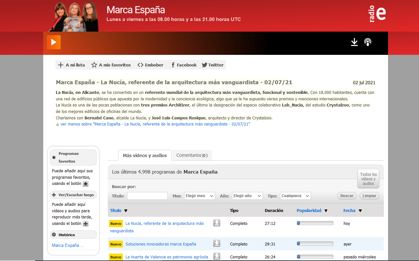
Task: Focus the Título search field
Action: (147, 196)
